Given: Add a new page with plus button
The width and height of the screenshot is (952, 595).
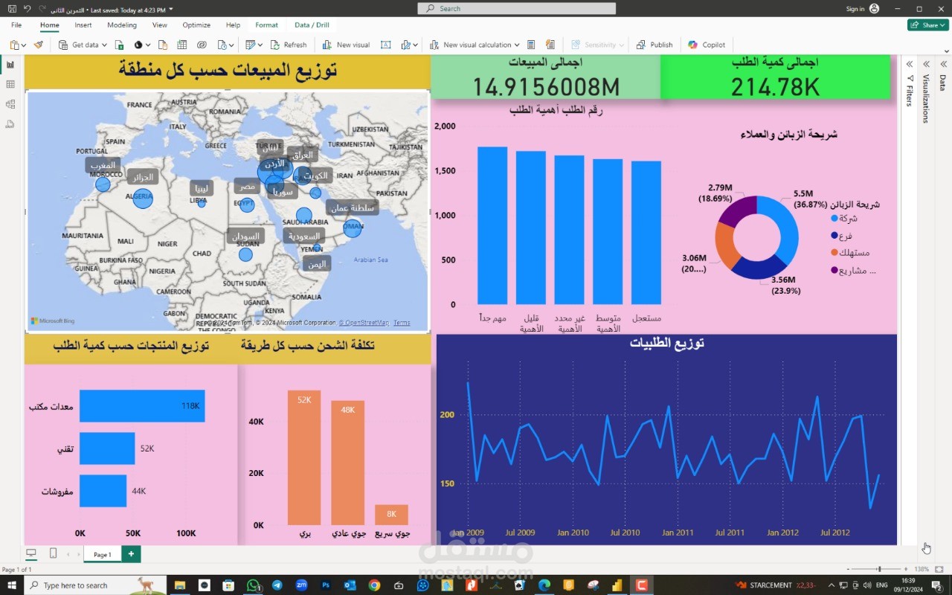Looking at the screenshot, I should tap(131, 554).
